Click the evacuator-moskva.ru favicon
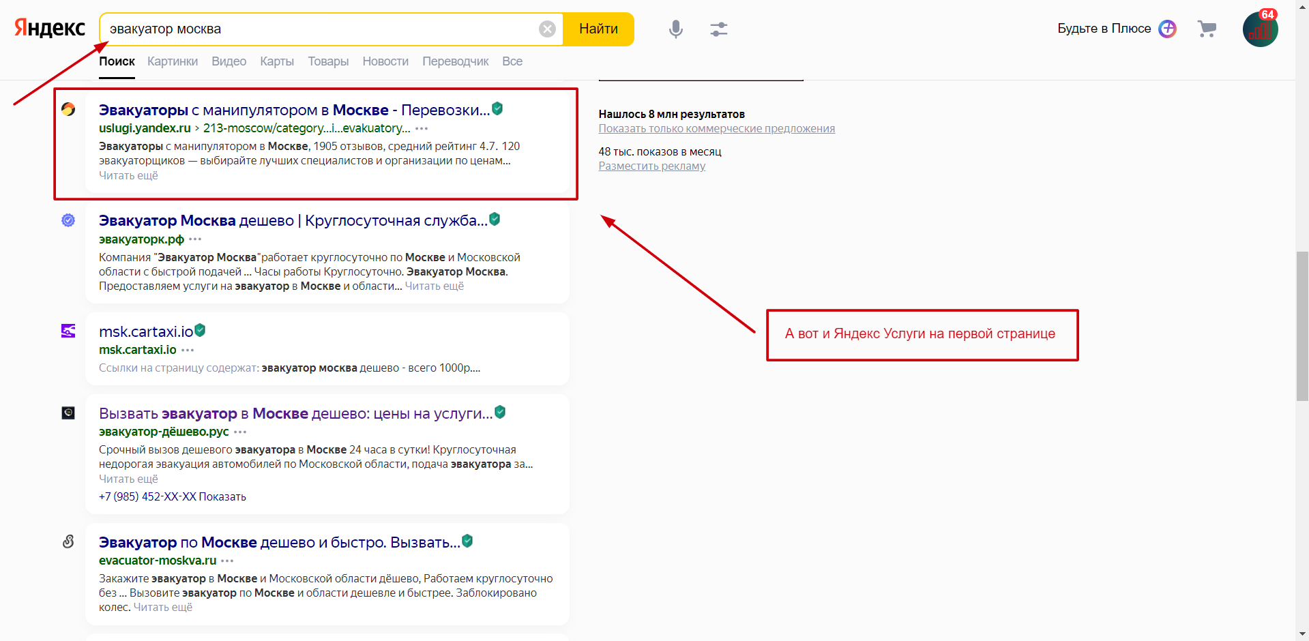1309x641 pixels. point(68,541)
